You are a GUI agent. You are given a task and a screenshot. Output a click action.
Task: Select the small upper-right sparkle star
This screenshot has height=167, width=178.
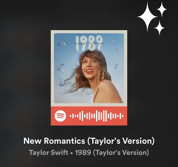point(162,9)
